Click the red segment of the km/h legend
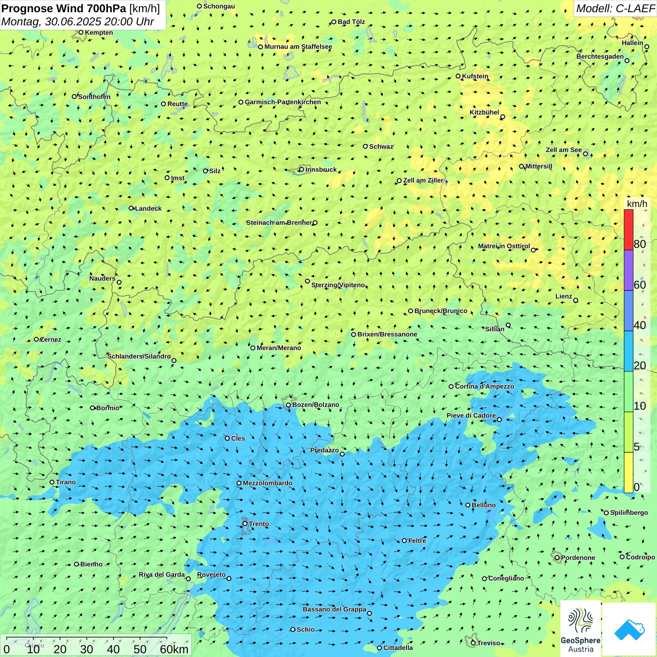This screenshot has height=657, width=657. tap(628, 229)
